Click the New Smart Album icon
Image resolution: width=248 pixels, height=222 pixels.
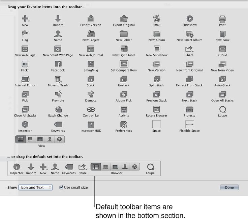pos(189,34)
